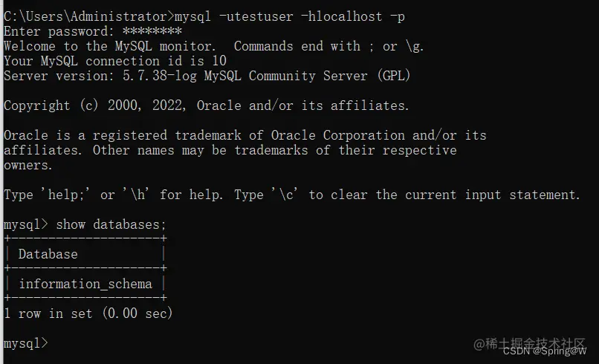This screenshot has width=599, height=364.
Task: Click the CSDN @Spring@w watermark
Action: (545, 351)
